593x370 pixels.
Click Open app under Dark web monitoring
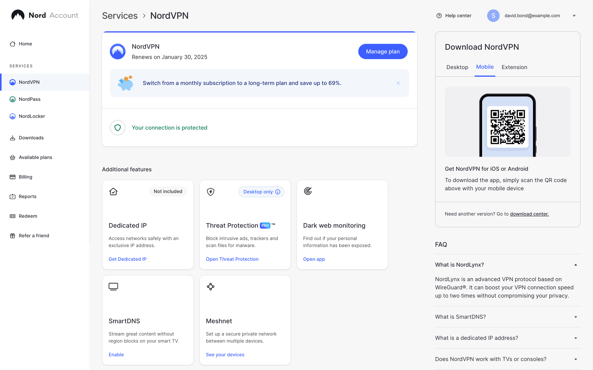(x=314, y=259)
